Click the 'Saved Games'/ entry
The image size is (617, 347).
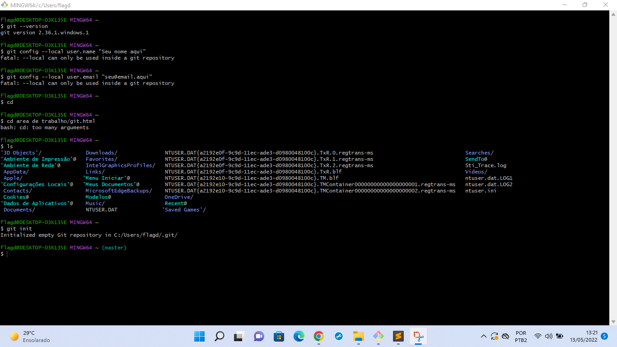pyautogui.click(x=184, y=210)
